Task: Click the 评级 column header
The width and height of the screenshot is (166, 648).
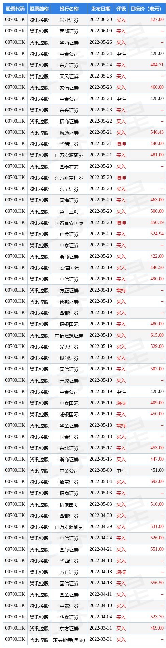Action: [x=121, y=9]
